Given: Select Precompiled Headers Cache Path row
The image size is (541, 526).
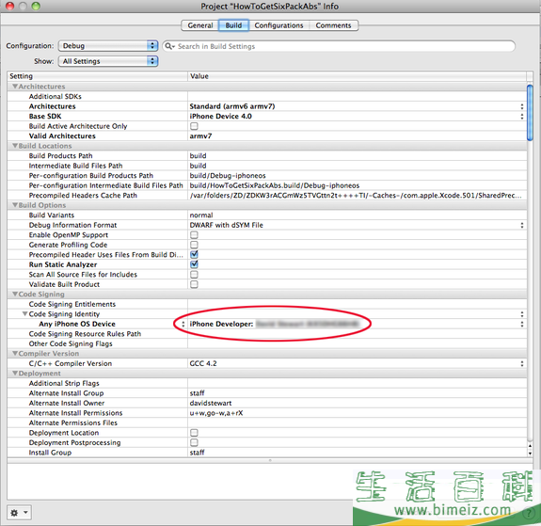Looking at the screenshot, I should coord(267,196).
